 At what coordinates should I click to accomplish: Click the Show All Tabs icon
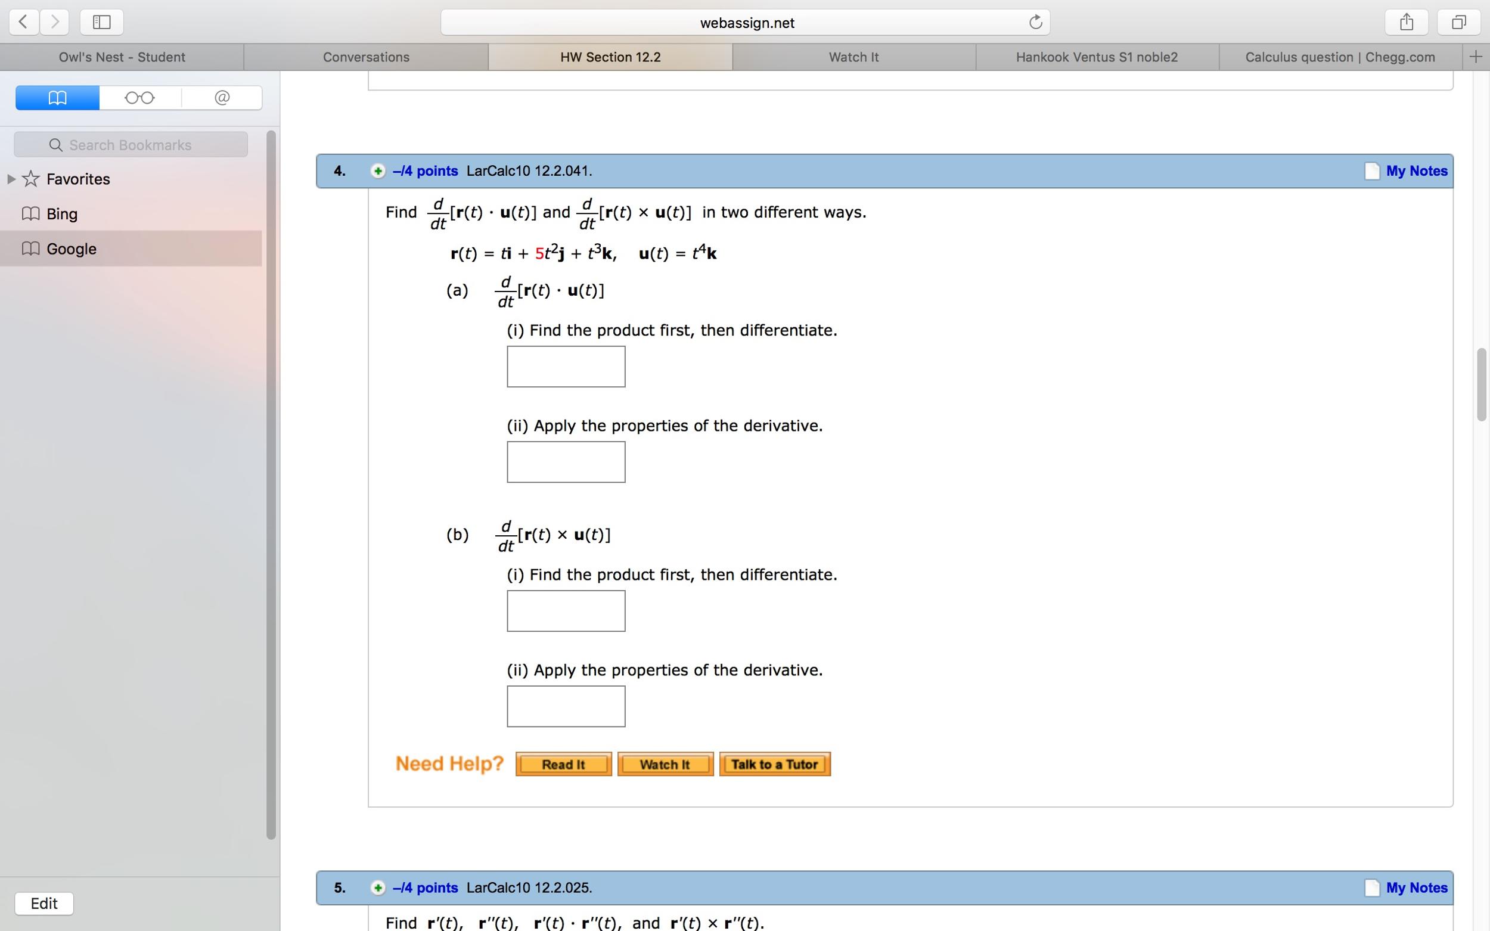coord(1457,21)
